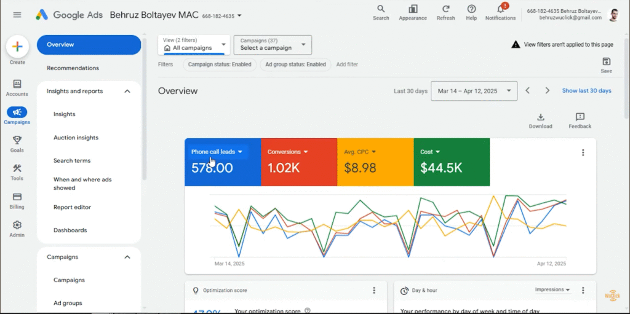This screenshot has height=314, width=630.
Task: Go to next date range
Action: pyautogui.click(x=547, y=91)
